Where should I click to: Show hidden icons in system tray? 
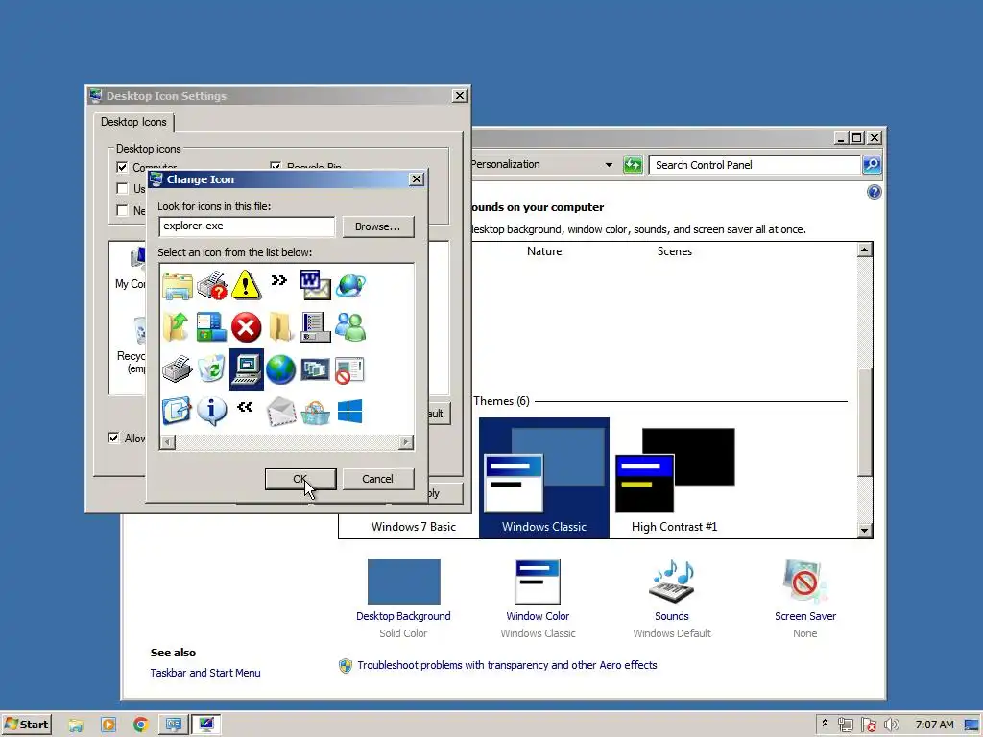pyautogui.click(x=825, y=724)
